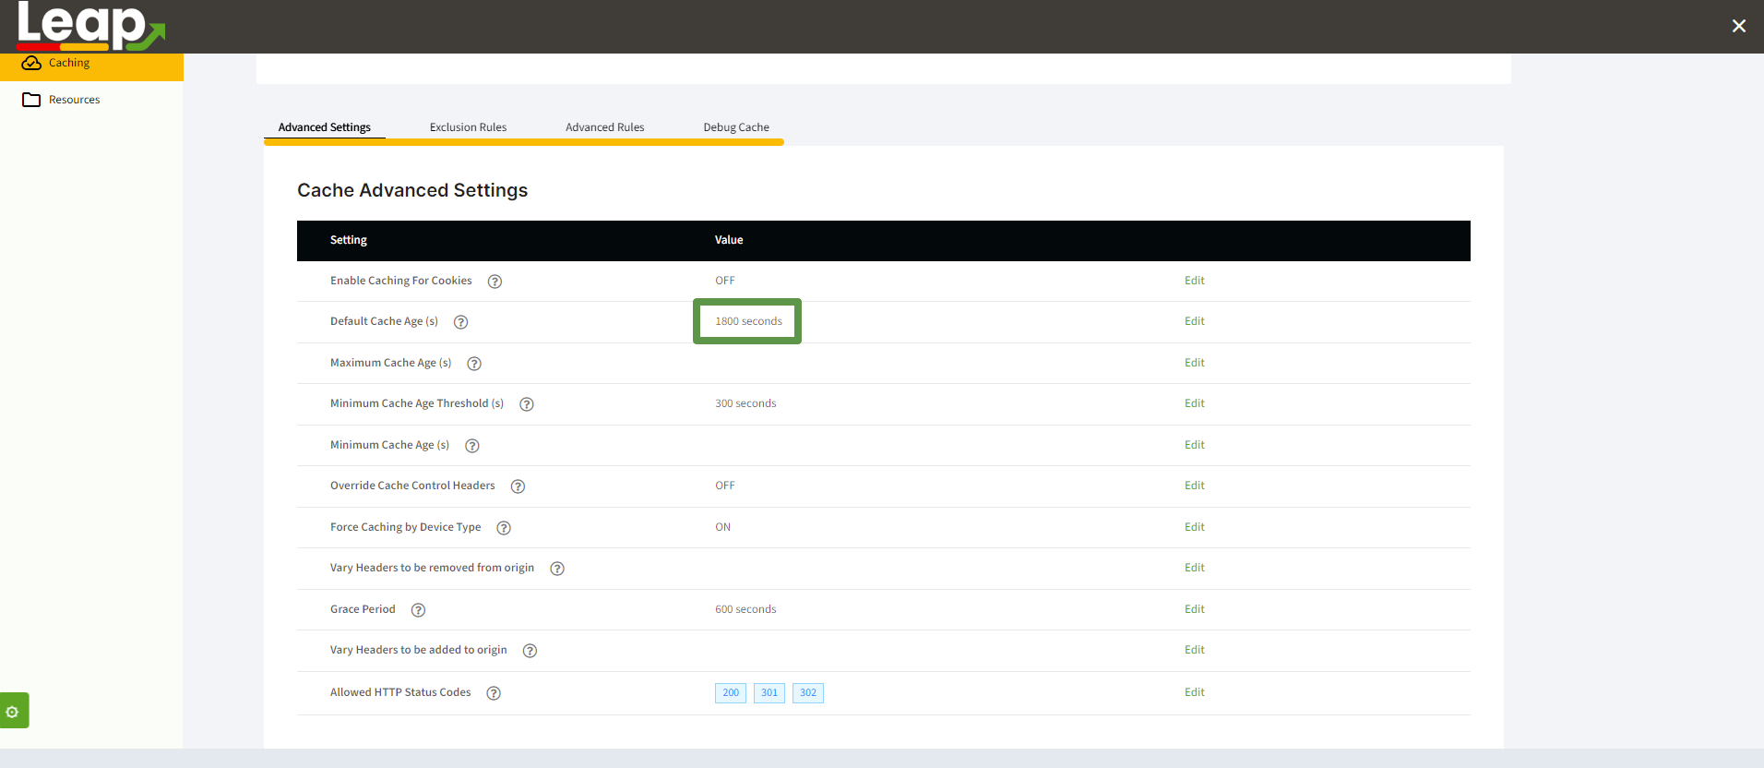This screenshot has height=768, width=1764.
Task: Edit the Grace Period value
Action: tap(1194, 609)
